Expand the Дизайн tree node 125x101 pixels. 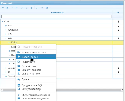coord(6,68)
